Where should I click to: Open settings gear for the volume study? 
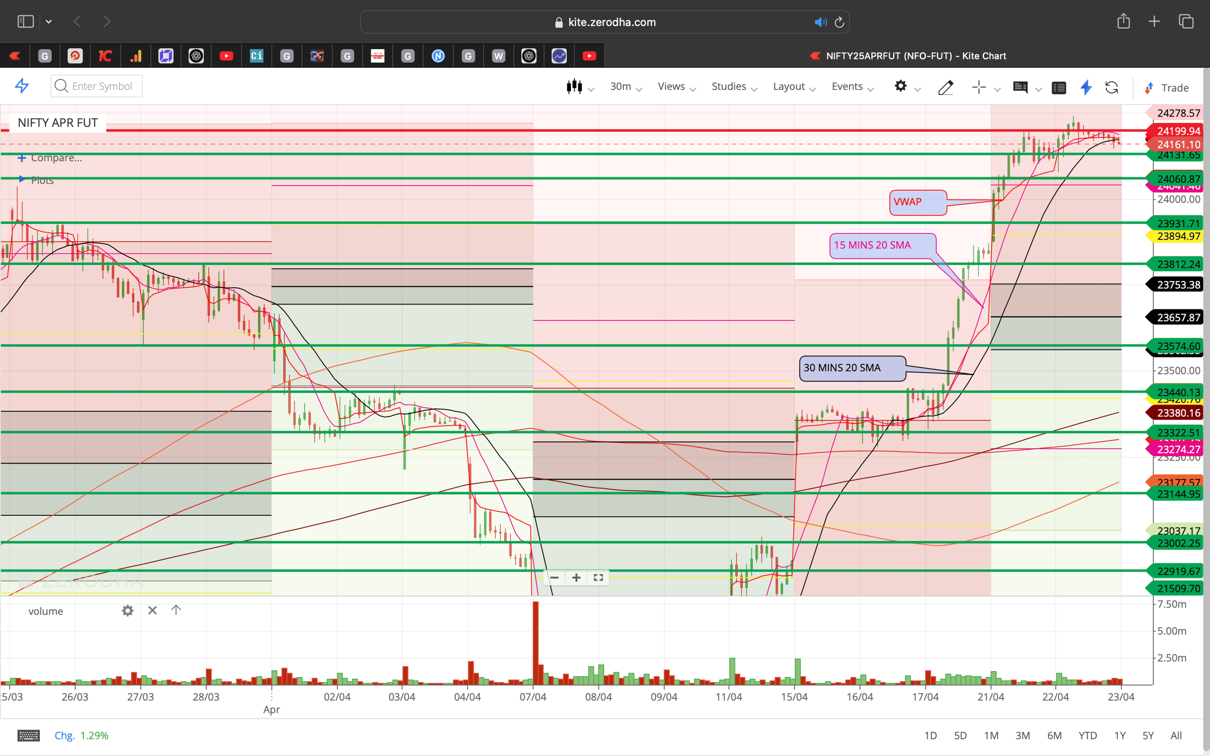(127, 610)
